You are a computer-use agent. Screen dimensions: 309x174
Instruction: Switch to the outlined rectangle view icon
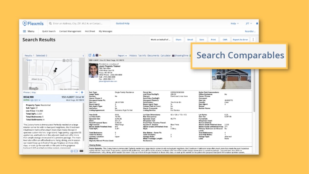coord(76,151)
